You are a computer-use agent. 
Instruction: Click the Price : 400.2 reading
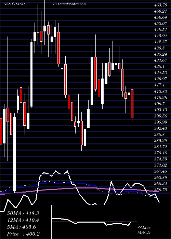[23, 234]
